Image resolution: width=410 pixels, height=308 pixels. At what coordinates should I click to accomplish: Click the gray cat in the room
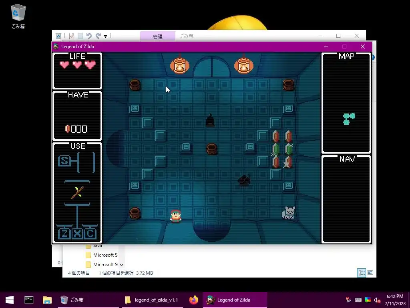coord(289,213)
